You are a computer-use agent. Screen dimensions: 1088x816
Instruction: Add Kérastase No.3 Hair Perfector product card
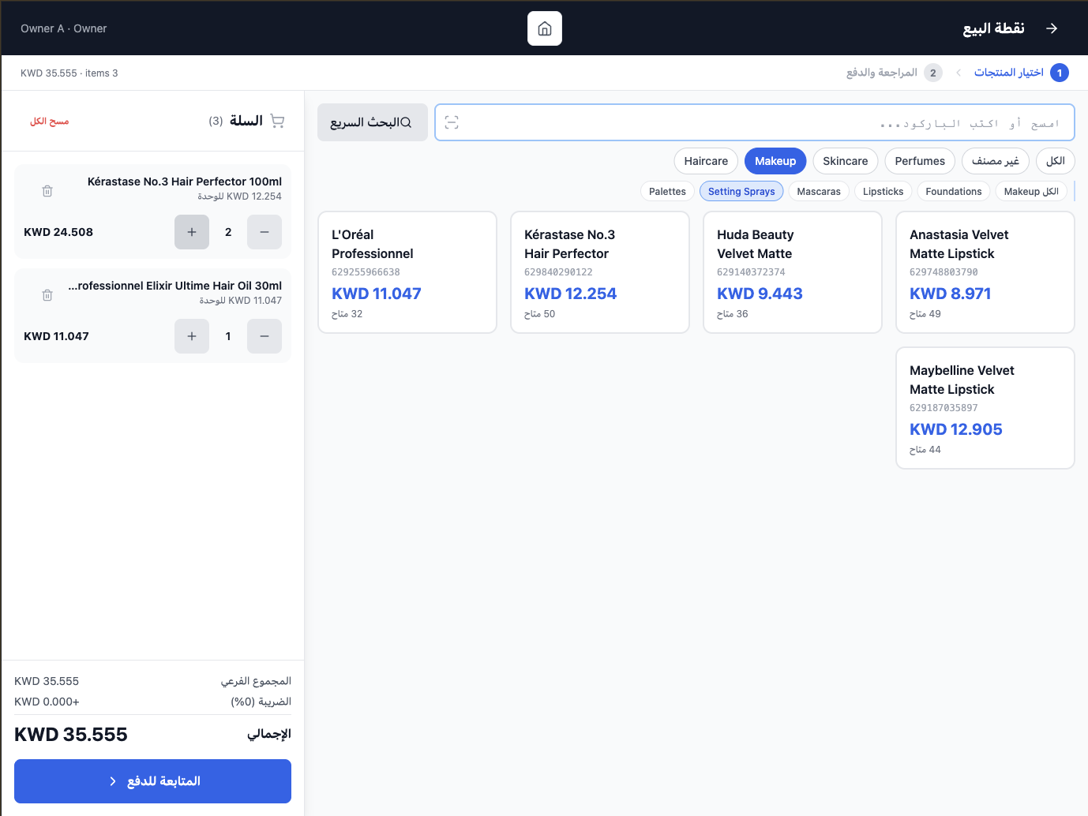tap(600, 272)
